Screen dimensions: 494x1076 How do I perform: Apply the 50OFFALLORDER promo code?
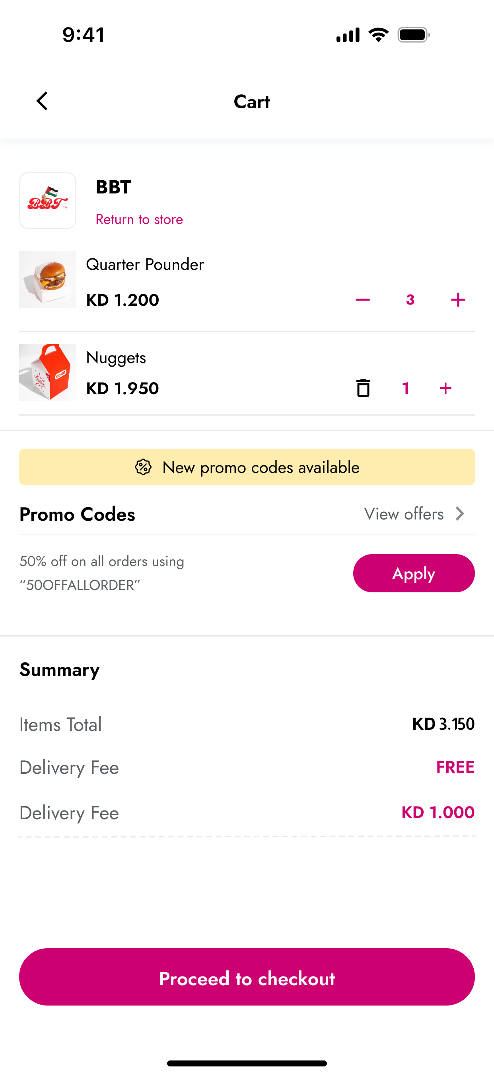(414, 573)
